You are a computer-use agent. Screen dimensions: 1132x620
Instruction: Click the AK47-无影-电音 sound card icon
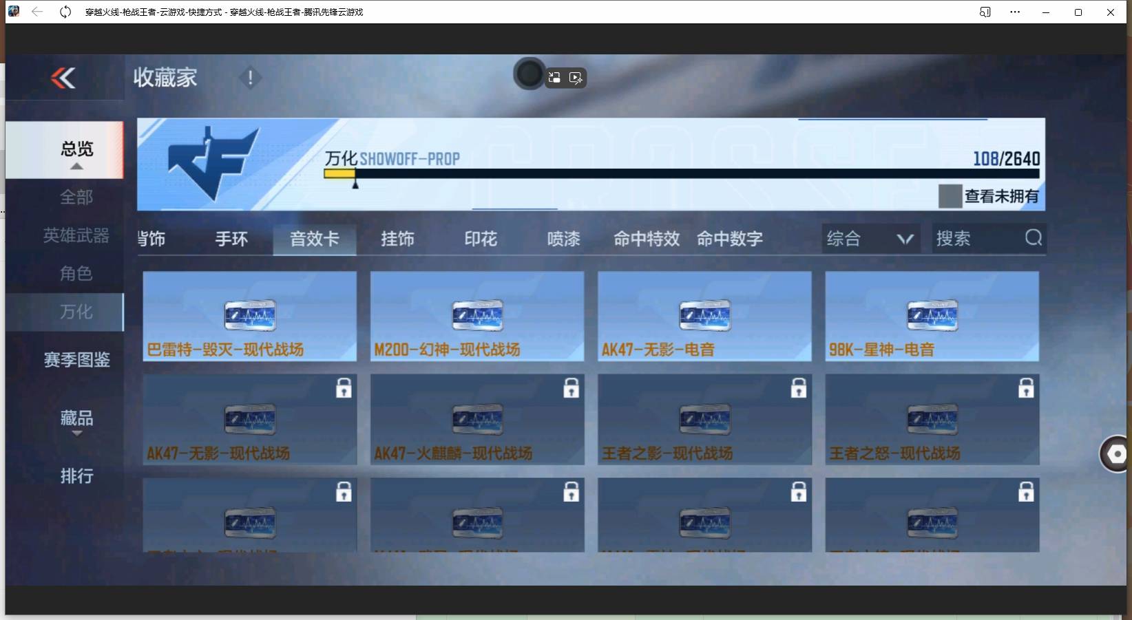coord(704,316)
